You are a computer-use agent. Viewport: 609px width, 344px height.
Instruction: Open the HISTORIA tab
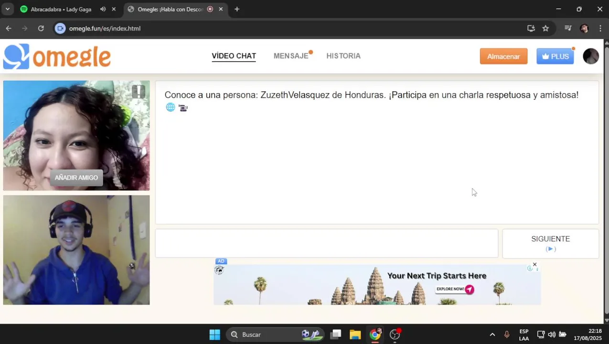pos(343,56)
